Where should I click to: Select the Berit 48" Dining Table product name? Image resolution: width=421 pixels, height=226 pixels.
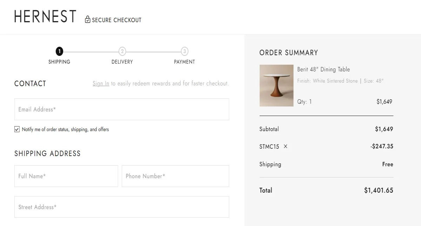click(323, 69)
